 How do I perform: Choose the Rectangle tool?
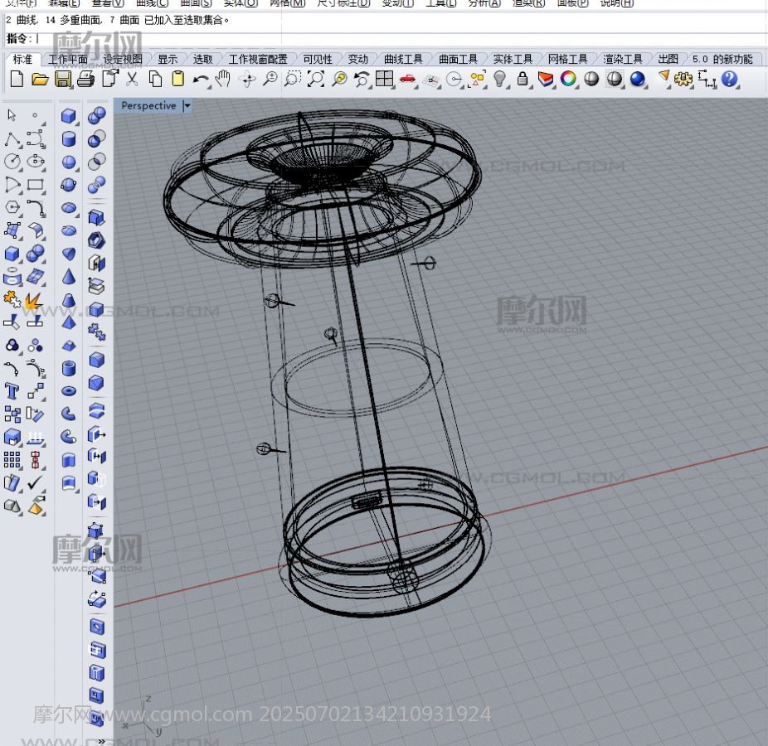pyautogui.click(x=36, y=185)
